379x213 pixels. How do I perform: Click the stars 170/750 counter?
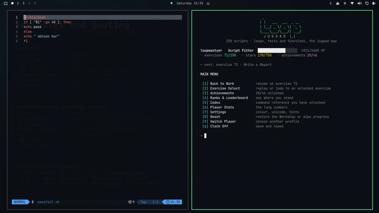258,55
